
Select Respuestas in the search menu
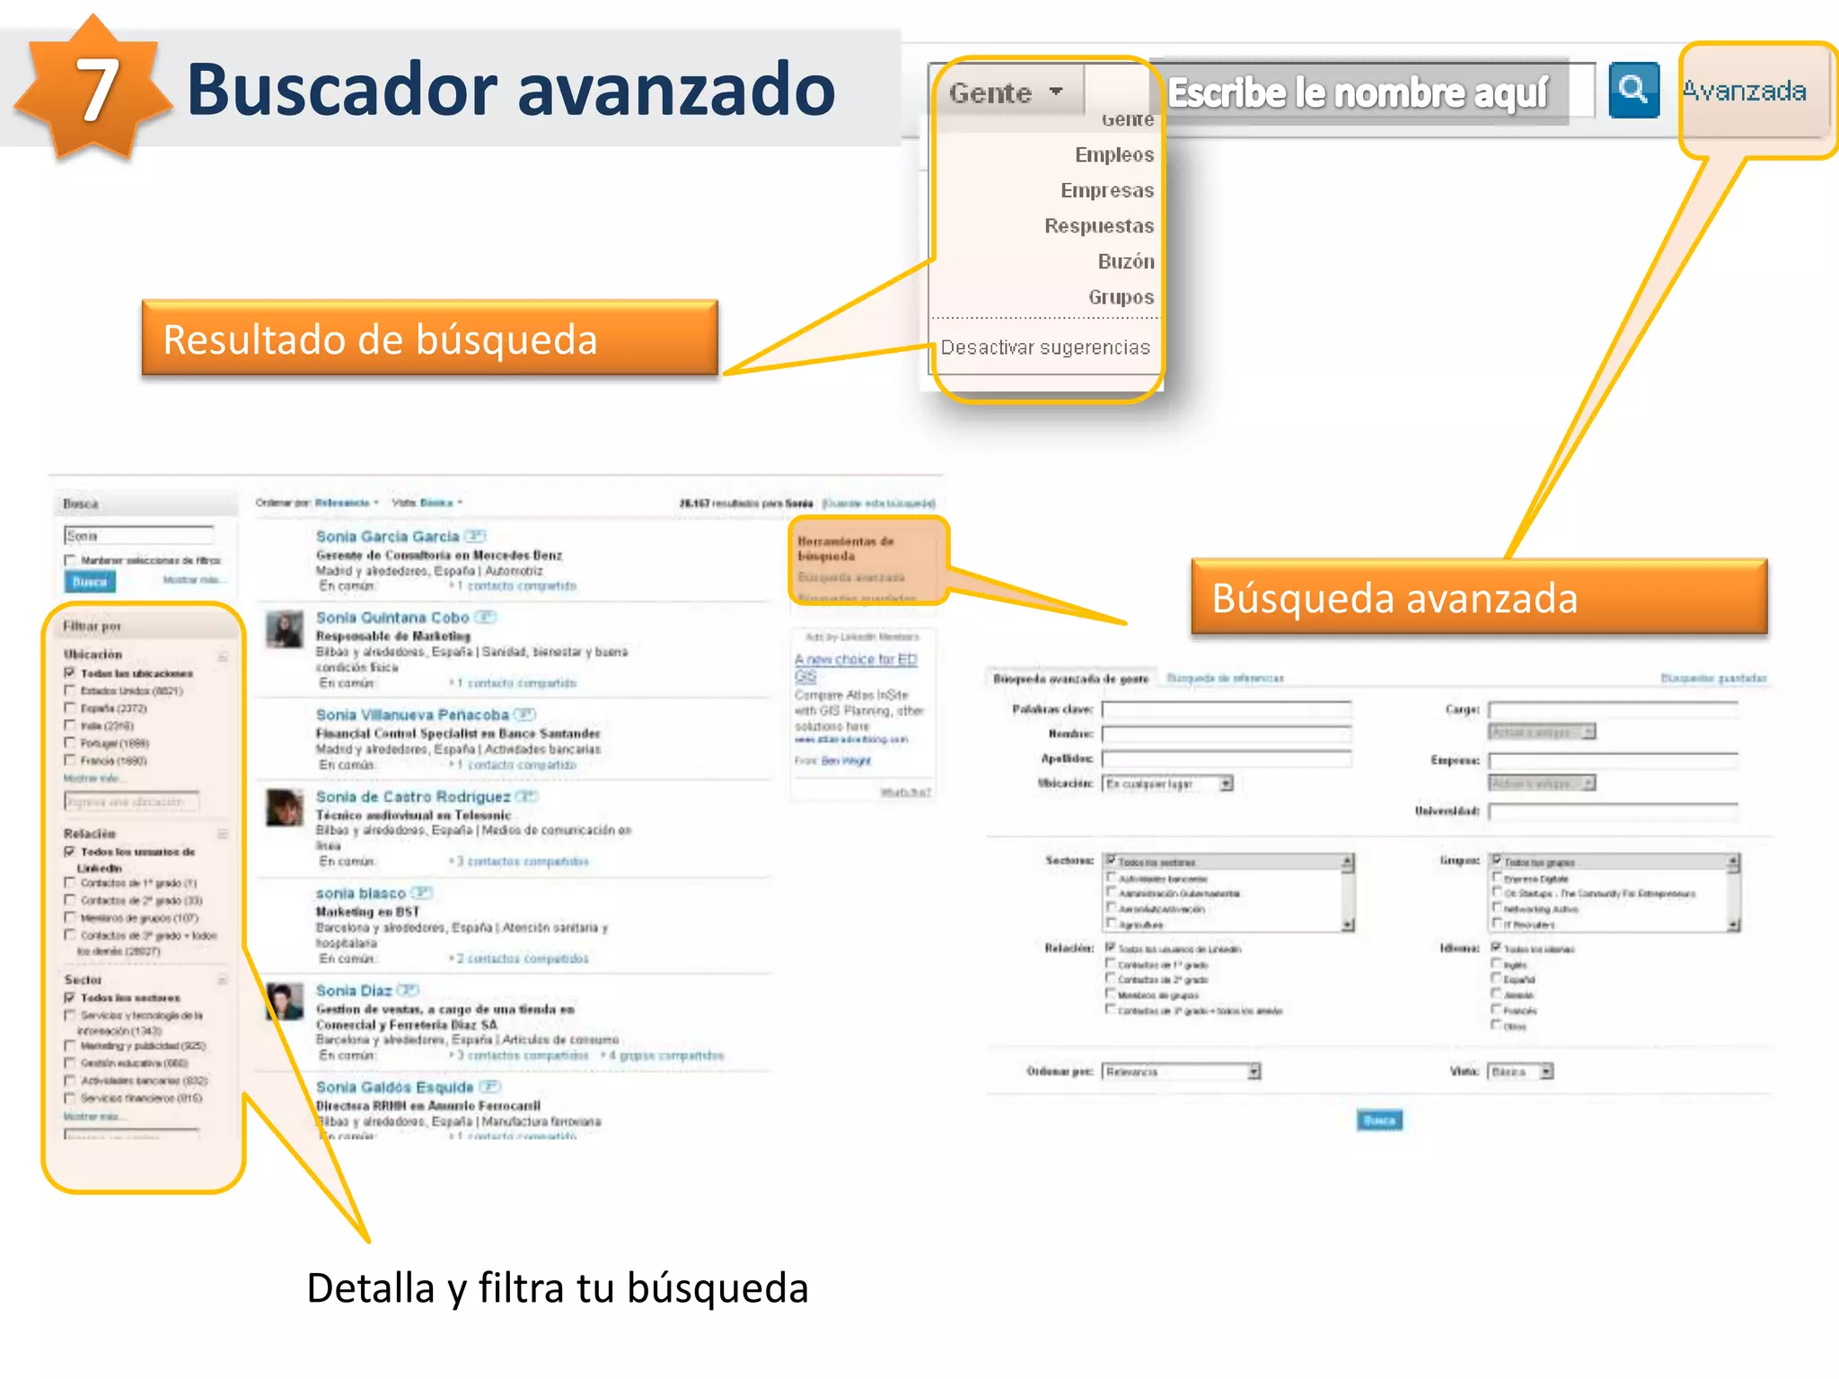tap(1099, 225)
